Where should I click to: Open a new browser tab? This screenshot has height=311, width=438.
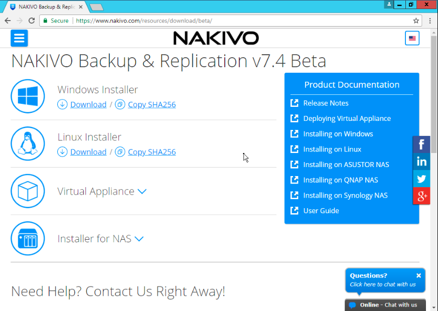coord(96,7)
